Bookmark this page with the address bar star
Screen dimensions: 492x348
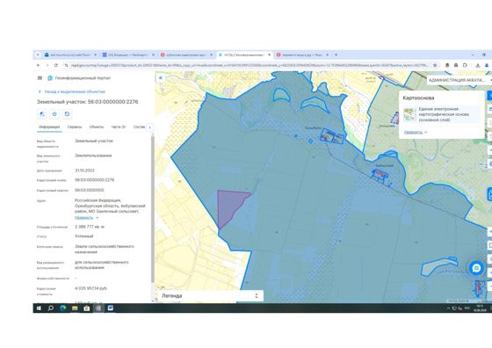click(x=435, y=65)
